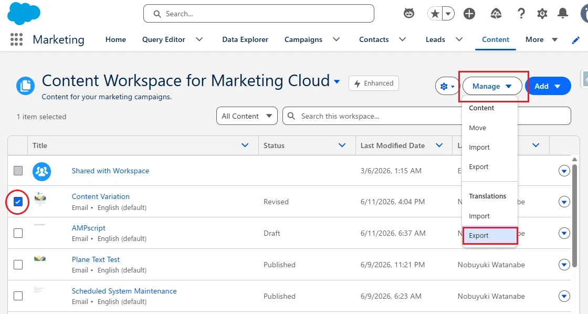Click the Content Workspace header icon
Viewport: 588px width, 314px height.
click(x=26, y=86)
